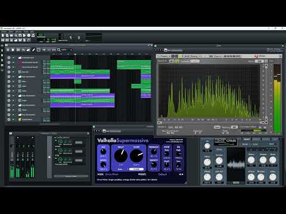Click the tempo value 100
The height and width of the screenshot is (214, 286).
click(41, 34)
